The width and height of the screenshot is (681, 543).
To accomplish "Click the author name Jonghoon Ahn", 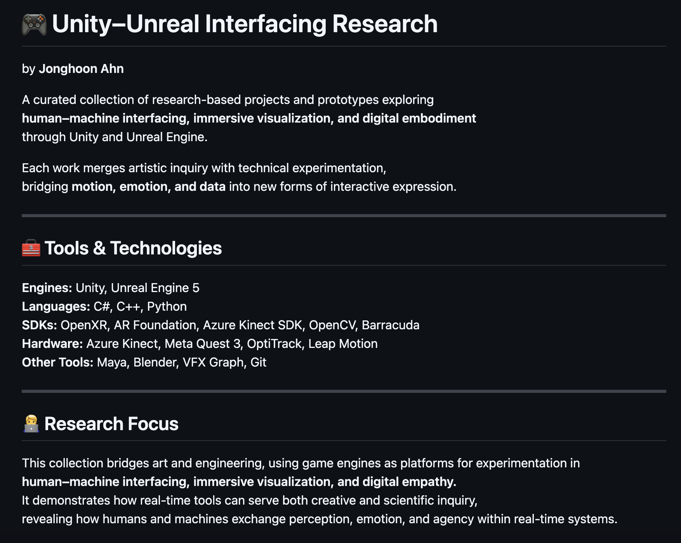I will [81, 69].
